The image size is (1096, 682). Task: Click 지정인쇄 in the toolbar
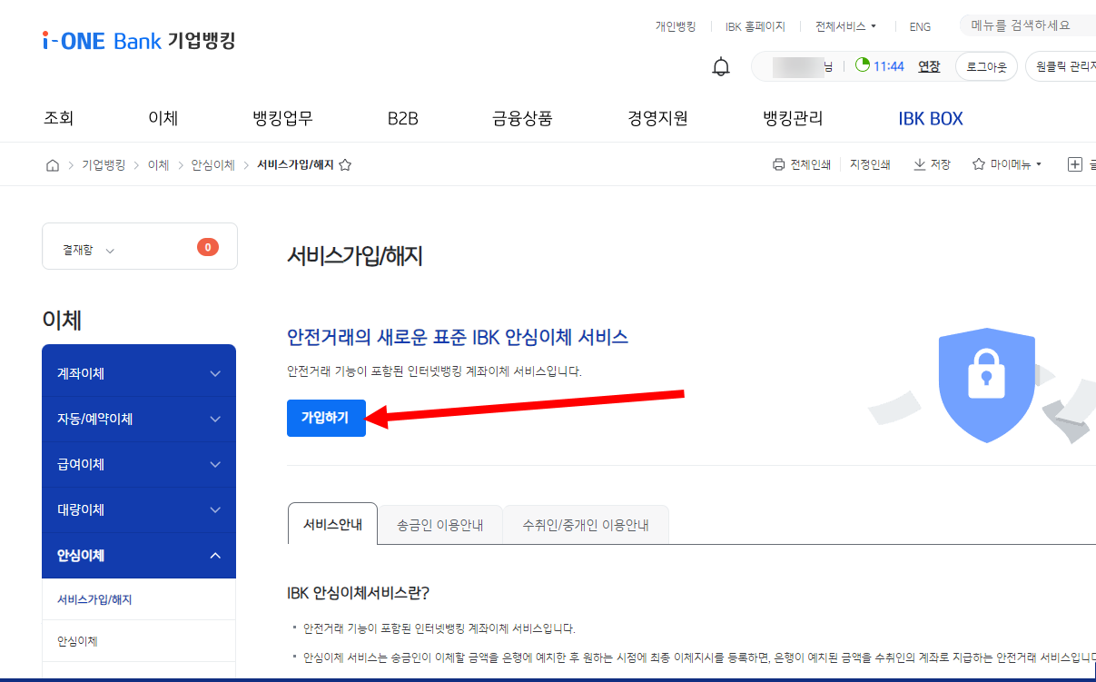[870, 164]
